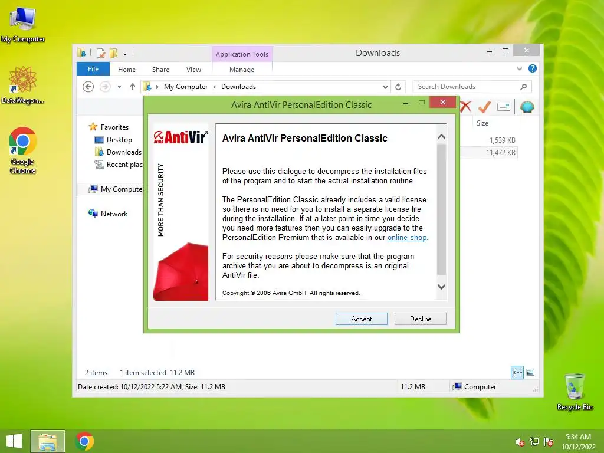
Task: Click the New folder quick access icon
Action: coord(113,52)
